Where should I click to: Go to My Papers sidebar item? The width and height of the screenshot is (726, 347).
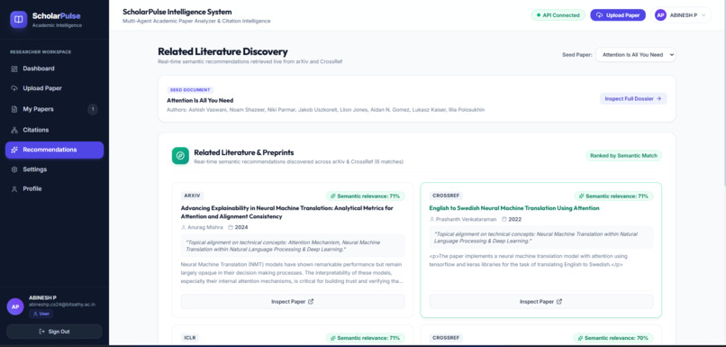[x=54, y=109]
